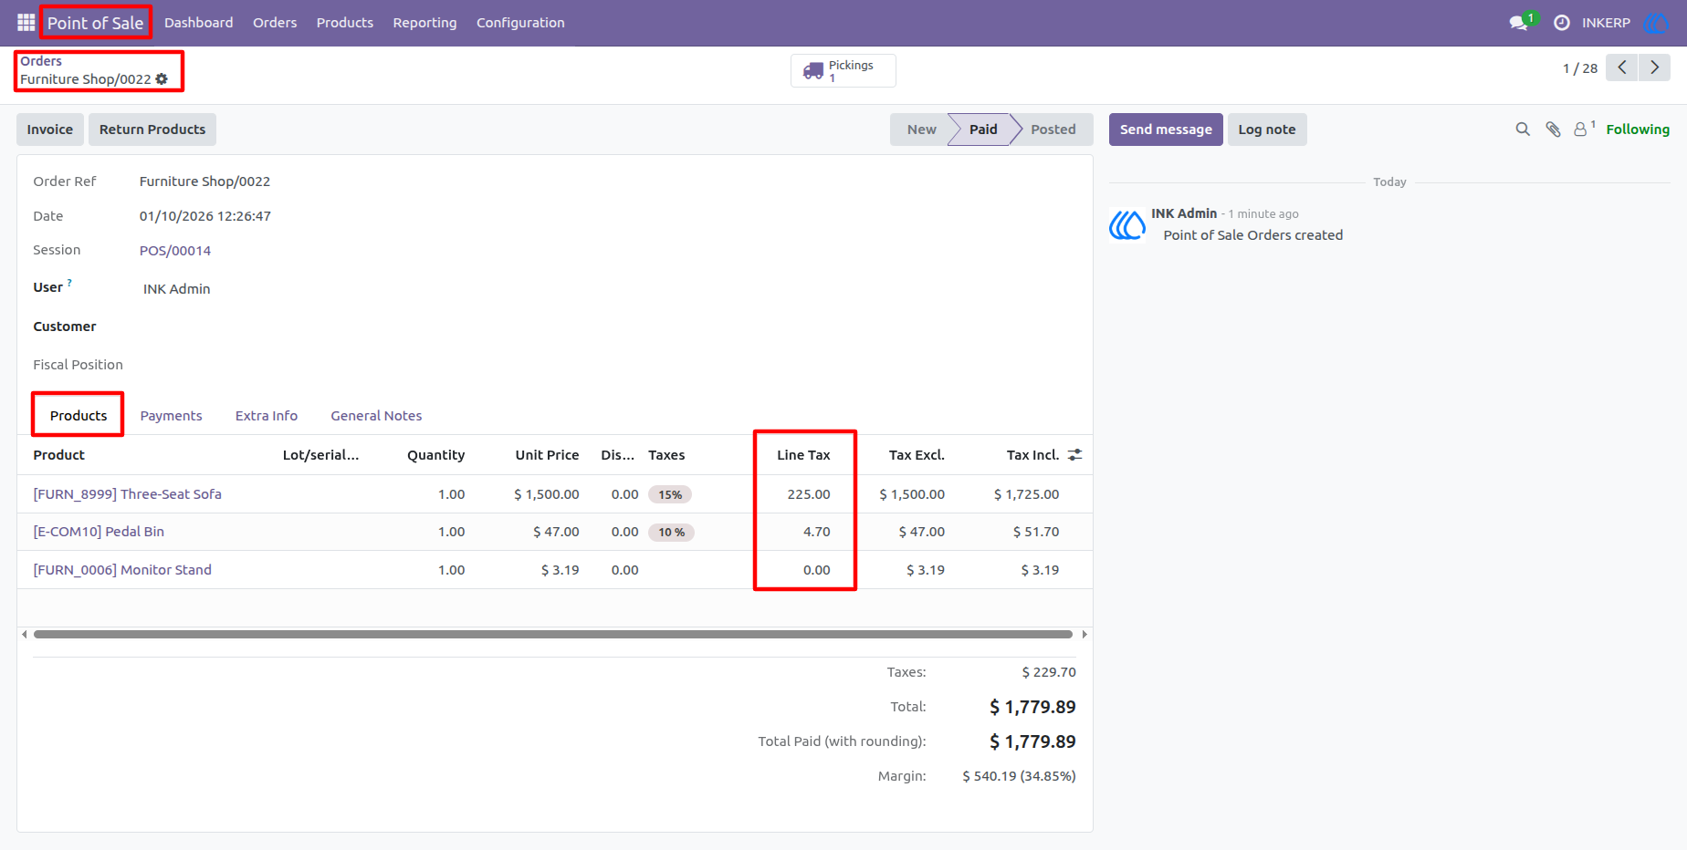This screenshot has width=1687, height=850.
Task: Go to the previous order record
Action: tap(1622, 67)
